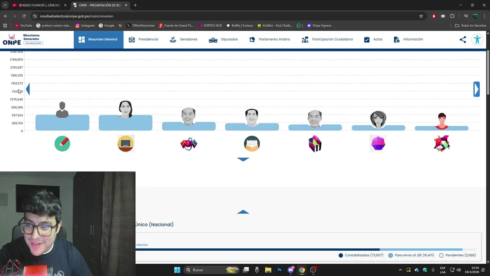Open Photoshop from the taskbar
Screen dimensions: 490x276
click(279, 270)
